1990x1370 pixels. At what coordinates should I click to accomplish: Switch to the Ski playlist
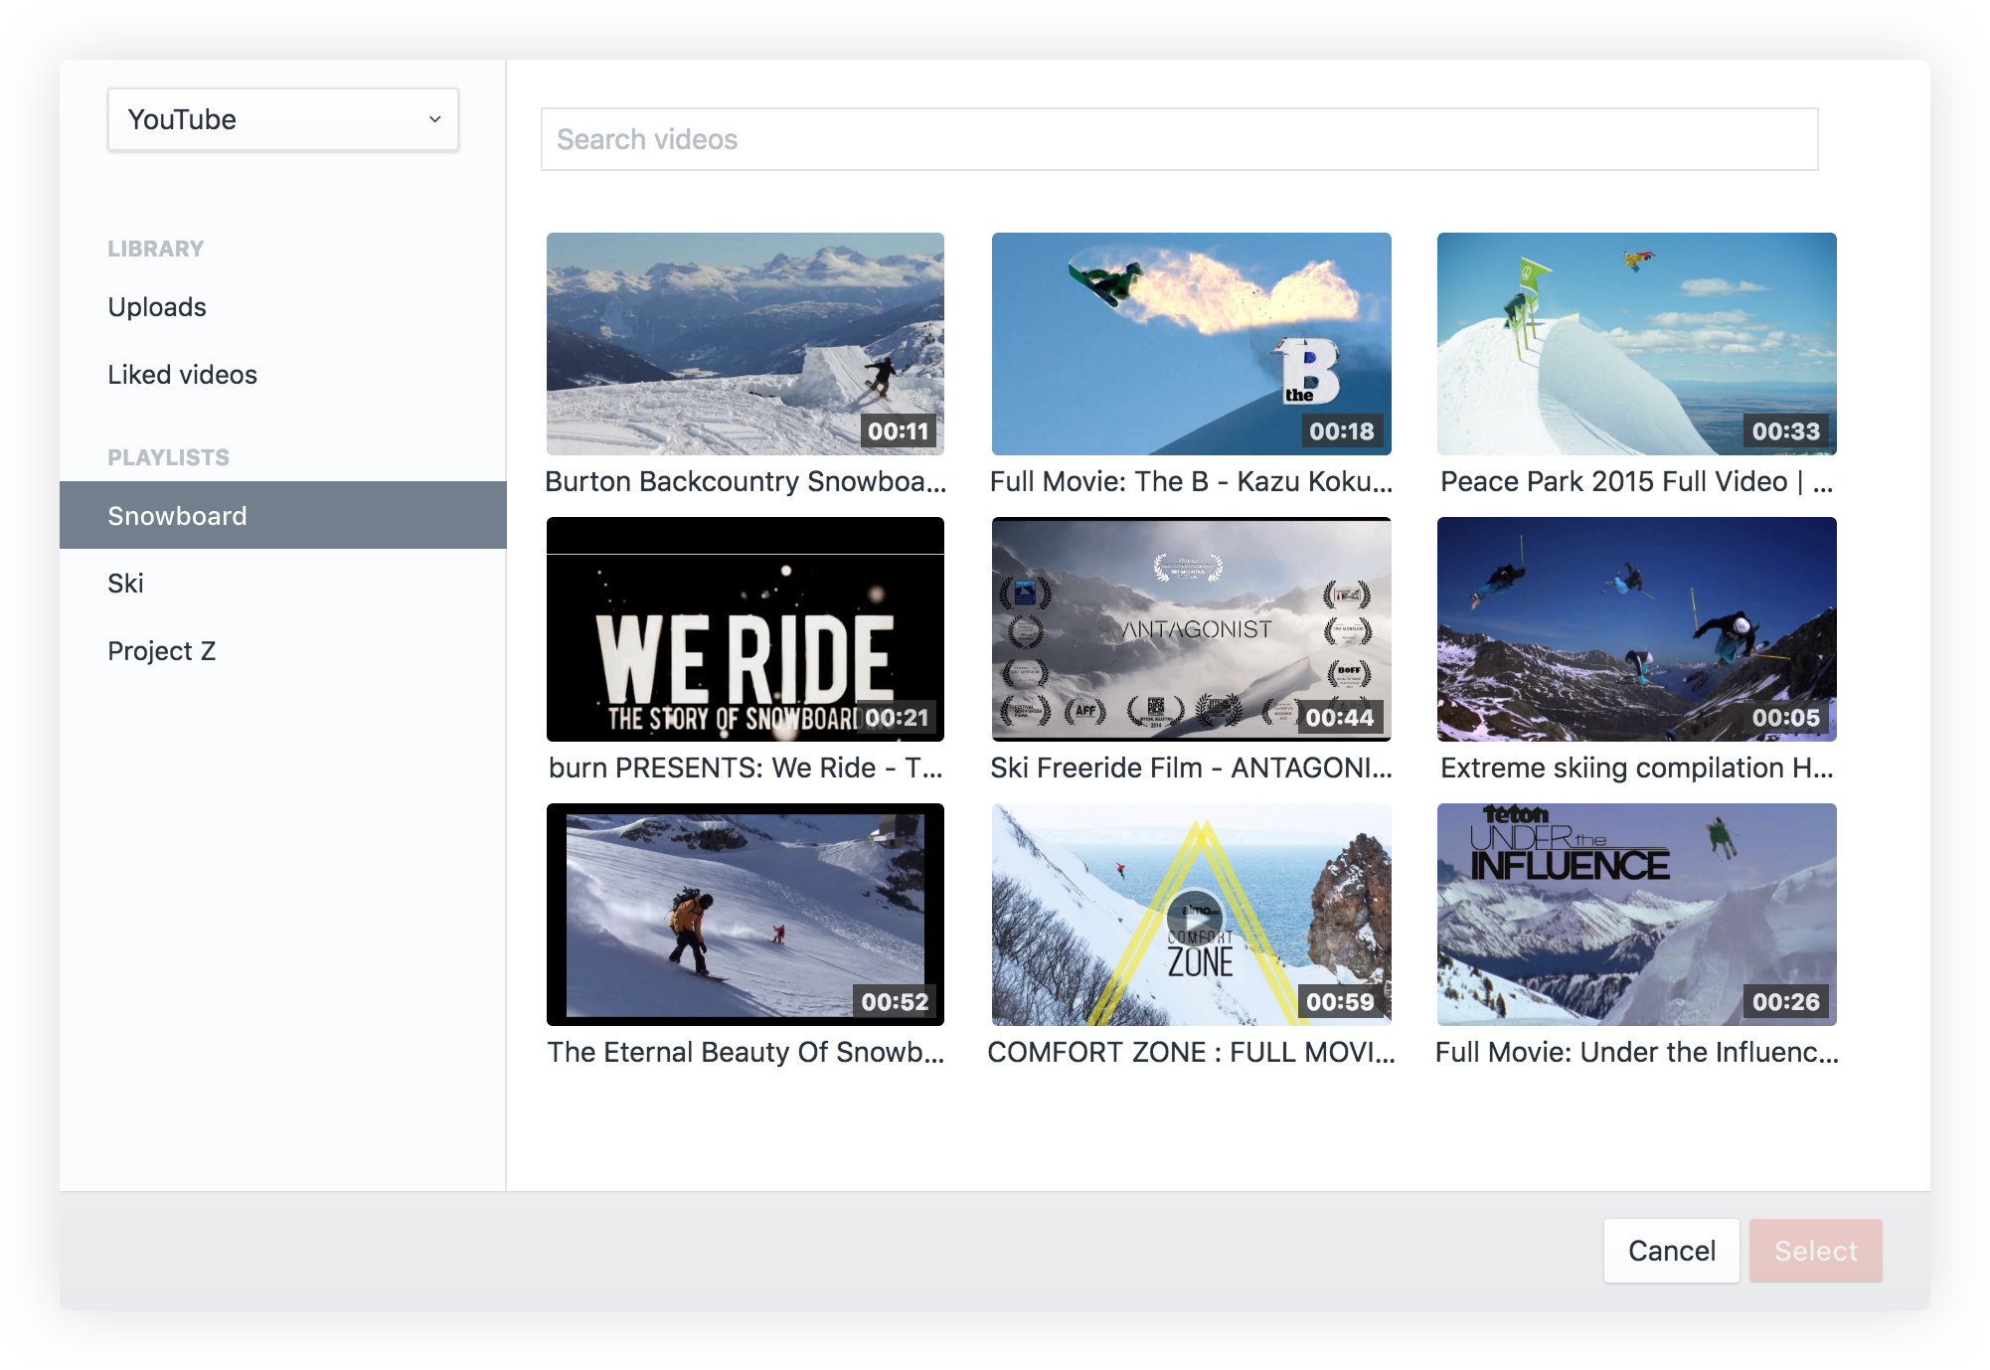click(x=125, y=583)
